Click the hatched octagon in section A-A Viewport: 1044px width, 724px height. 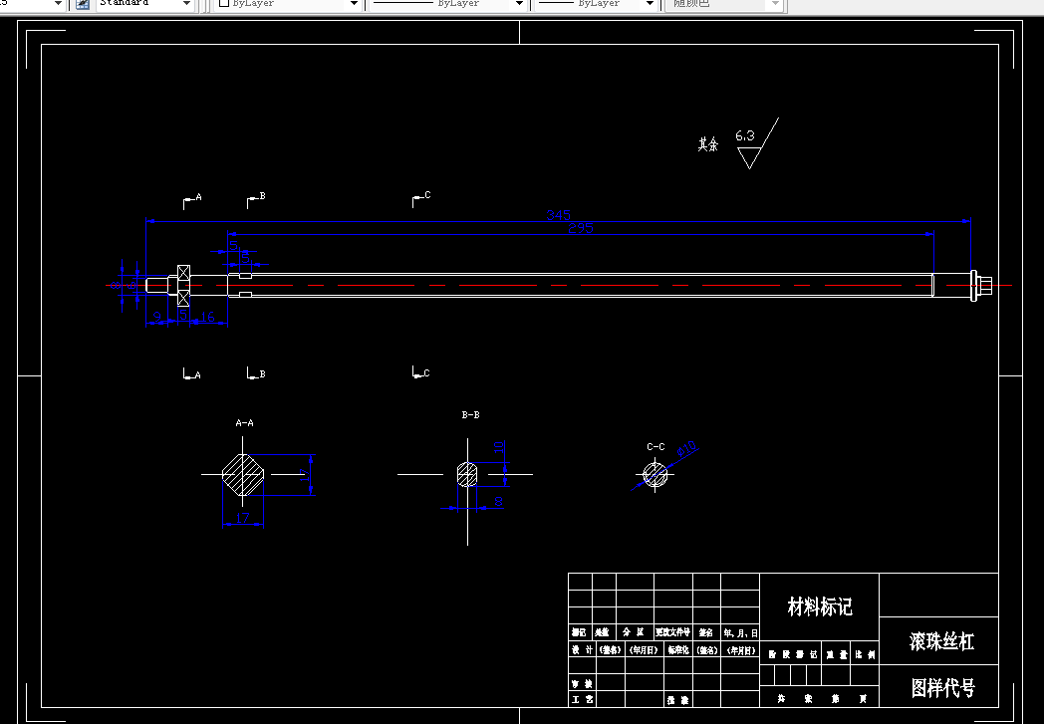[242, 474]
